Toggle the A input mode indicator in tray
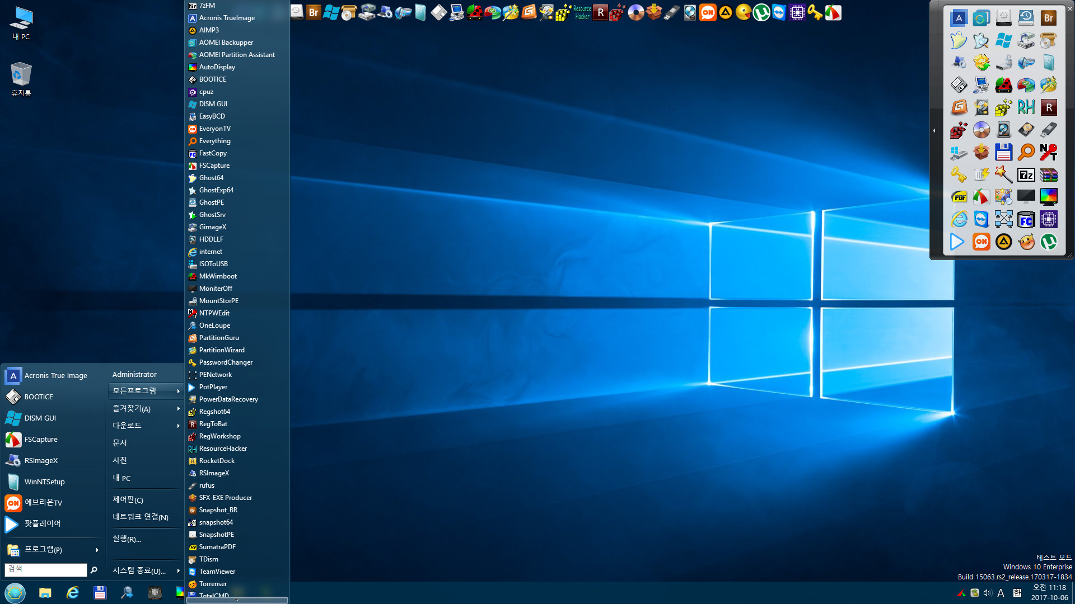 pyautogui.click(x=1001, y=593)
